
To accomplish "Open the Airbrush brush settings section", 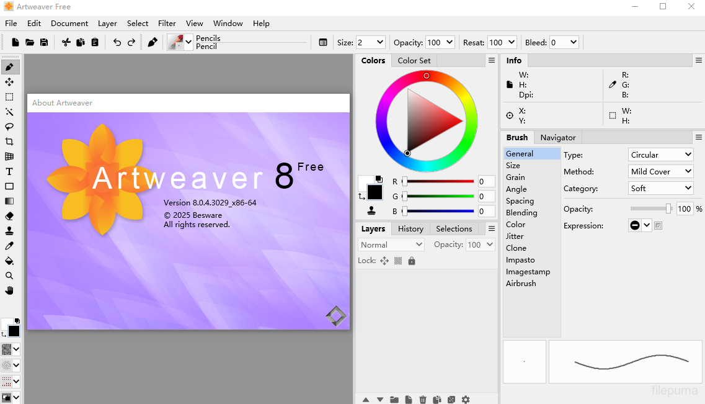I will pos(521,283).
